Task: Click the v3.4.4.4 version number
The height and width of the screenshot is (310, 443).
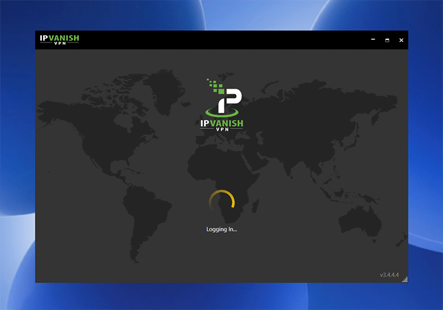Action: [389, 275]
